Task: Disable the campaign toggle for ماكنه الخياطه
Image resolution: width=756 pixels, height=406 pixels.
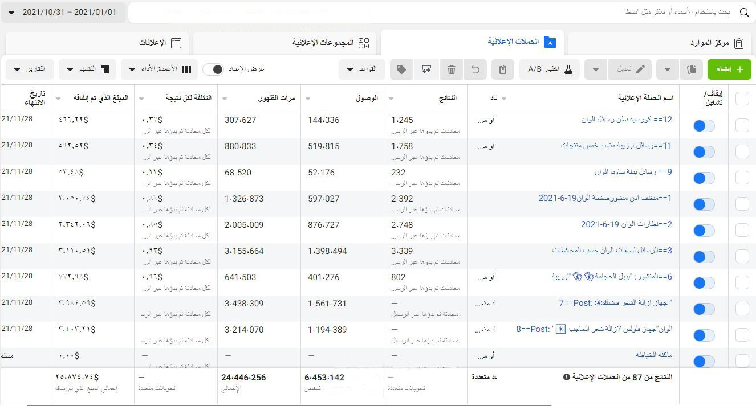Action: [704, 361]
